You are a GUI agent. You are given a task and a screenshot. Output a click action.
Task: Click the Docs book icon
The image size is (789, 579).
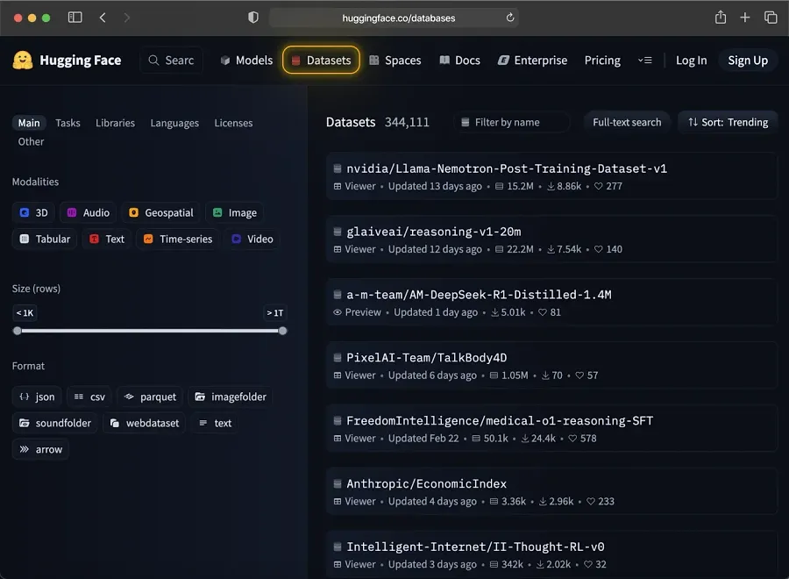pyautogui.click(x=444, y=60)
